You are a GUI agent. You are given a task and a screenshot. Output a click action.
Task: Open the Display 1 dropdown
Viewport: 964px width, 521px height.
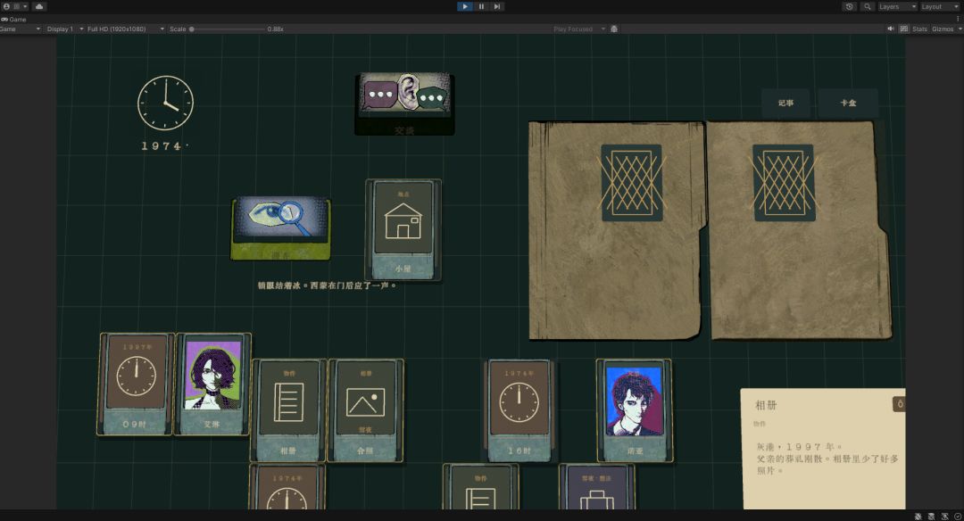64,29
